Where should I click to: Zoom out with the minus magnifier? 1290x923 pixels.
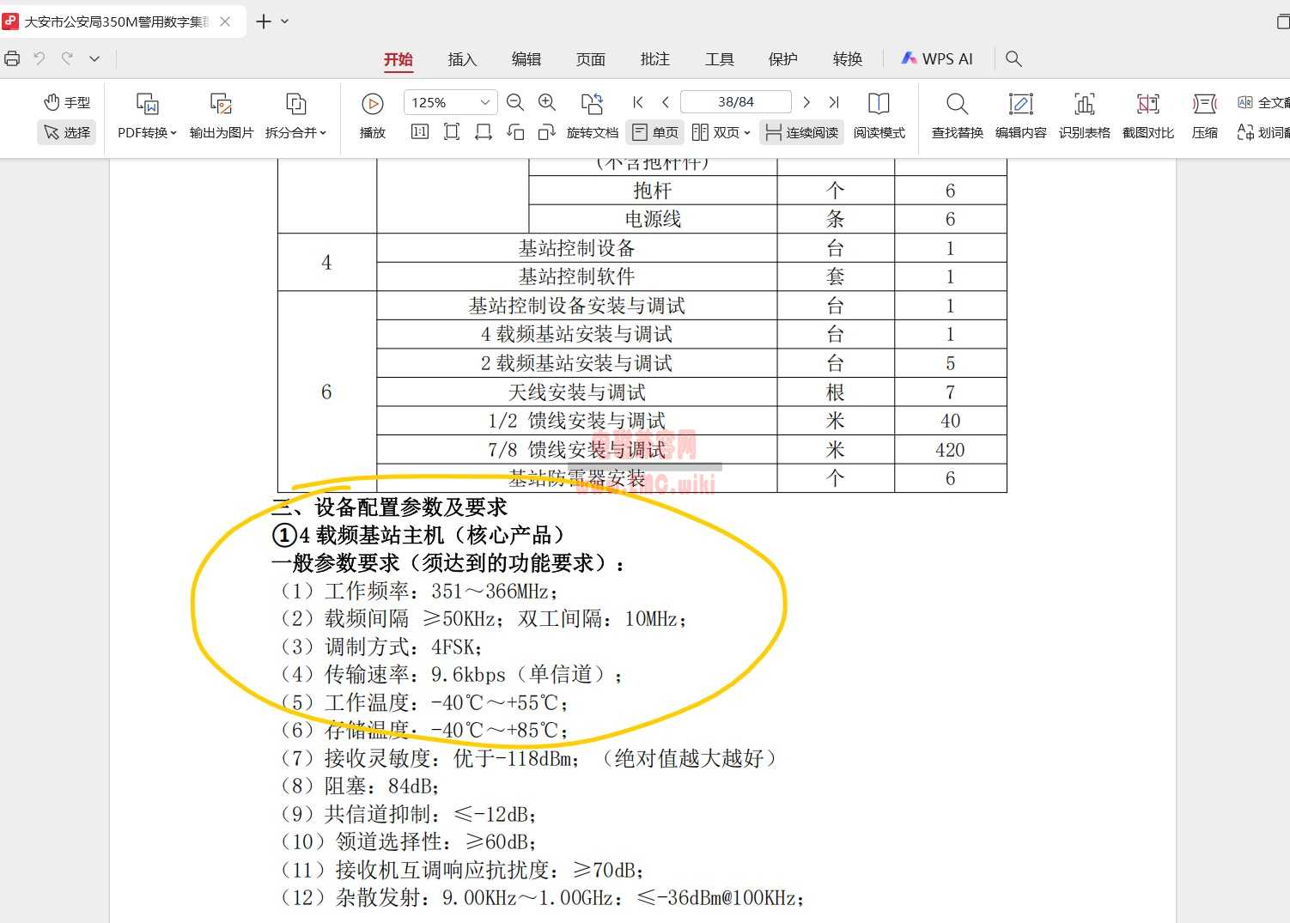click(515, 102)
